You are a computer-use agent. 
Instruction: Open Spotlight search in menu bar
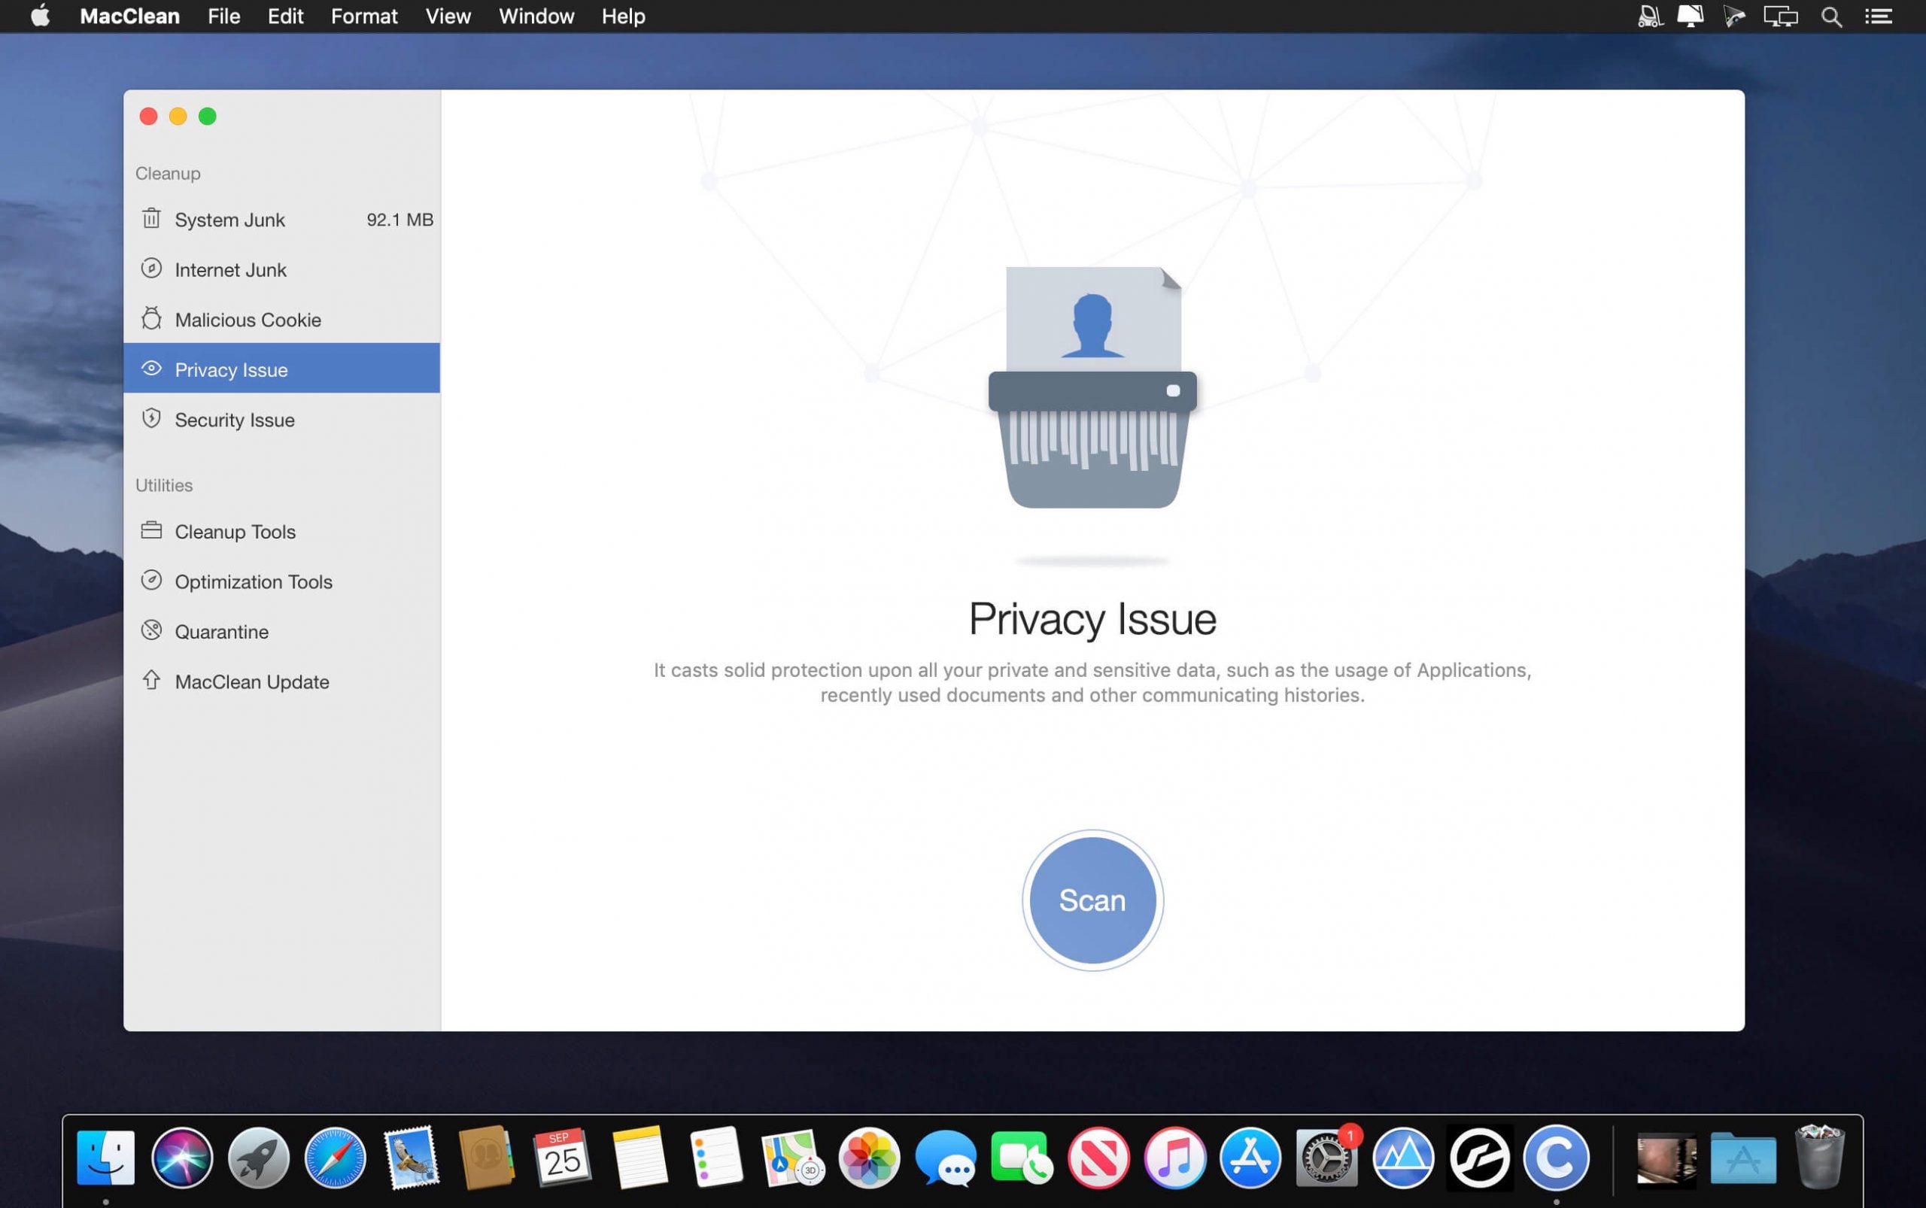[1831, 16]
